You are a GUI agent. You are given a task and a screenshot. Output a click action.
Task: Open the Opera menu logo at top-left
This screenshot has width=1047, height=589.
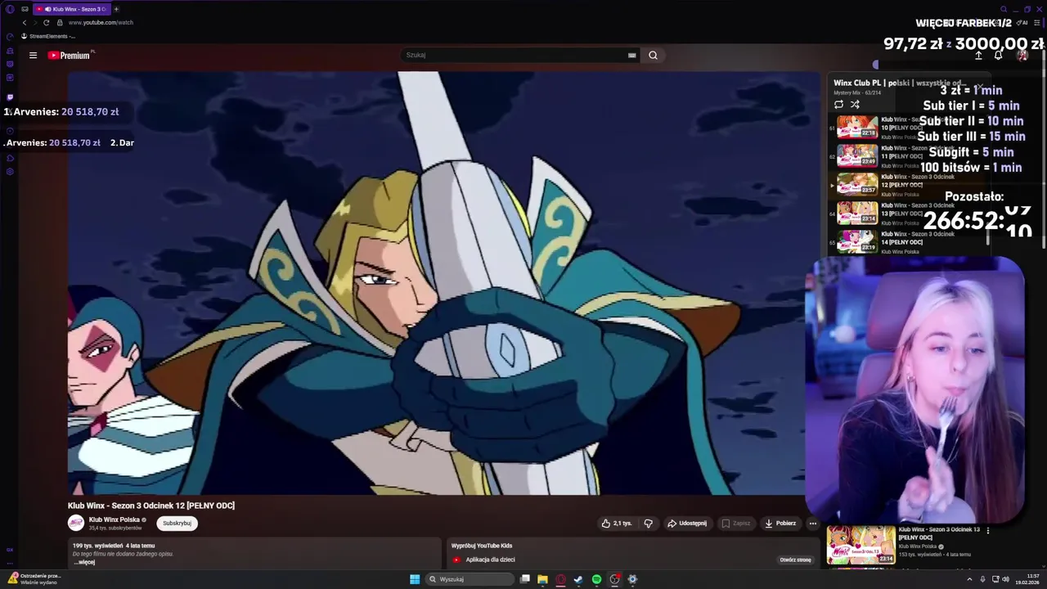[10, 9]
